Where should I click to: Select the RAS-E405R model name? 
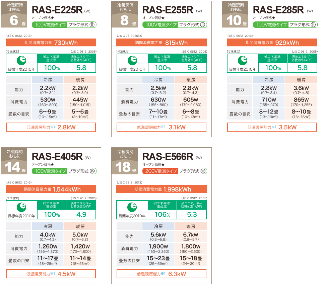click(57, 156)
